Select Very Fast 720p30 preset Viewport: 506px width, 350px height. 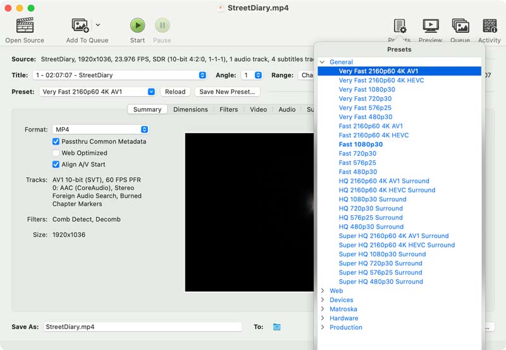(x=399, y=99)
